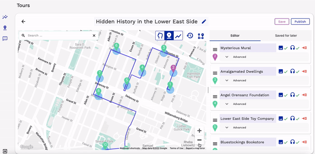Screen dimensions: 315x154
Task: Move Bluestockings Bookstore to saved list
Action: (304, 142)
